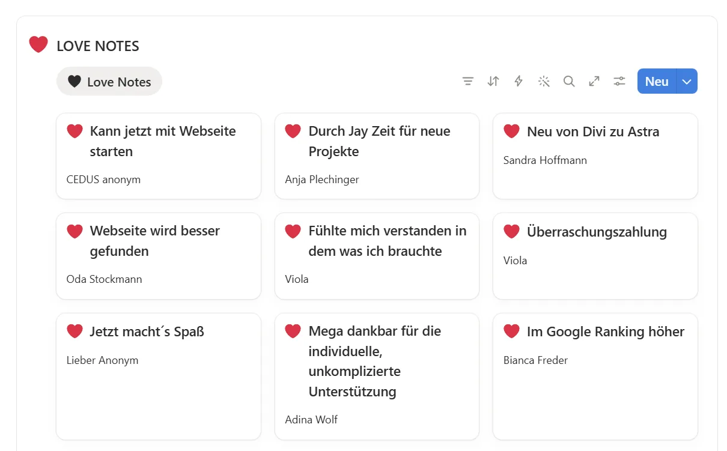Open automations via the lightning bolt icon
This screenshot has height=451, width=727.
519,81
